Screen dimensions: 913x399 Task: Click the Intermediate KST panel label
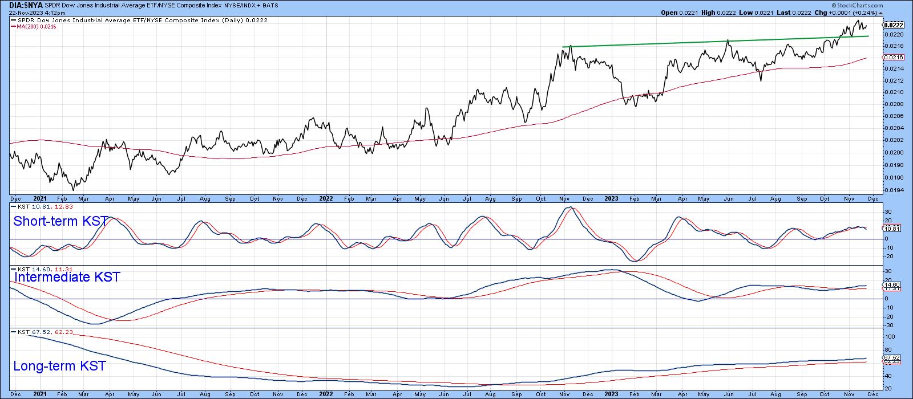tap(67, 277)
